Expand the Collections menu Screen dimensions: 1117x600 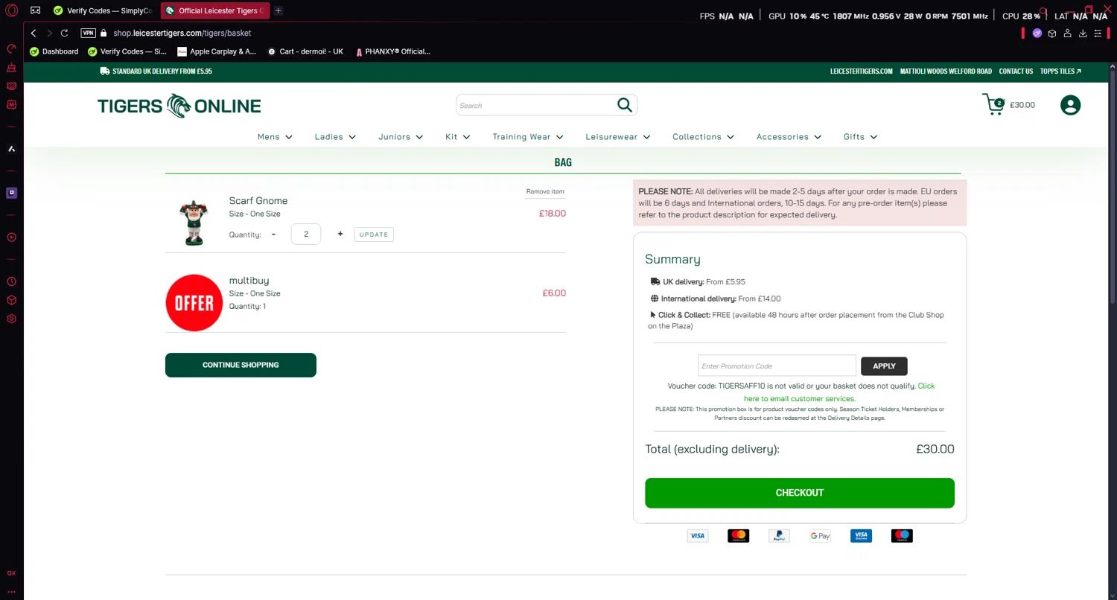pyautogui.click(x=704, y=137)
